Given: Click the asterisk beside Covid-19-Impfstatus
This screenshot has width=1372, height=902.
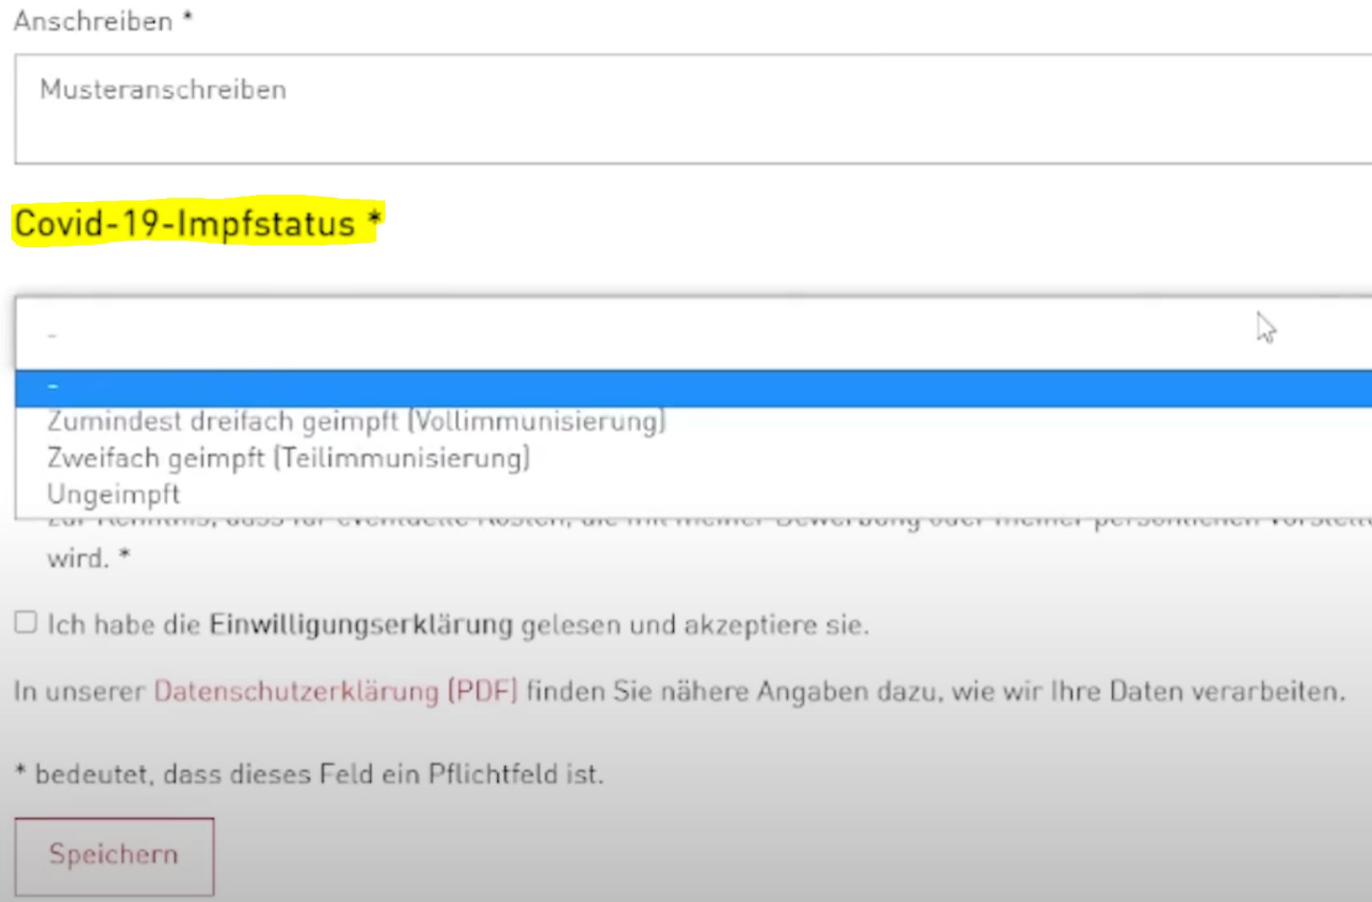Looking at the screenshot, I should click(373, 220).
